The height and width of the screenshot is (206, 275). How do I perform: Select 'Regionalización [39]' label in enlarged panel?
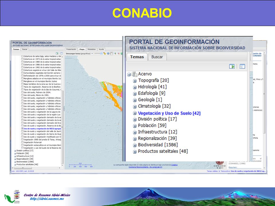[x=157, y=138]
